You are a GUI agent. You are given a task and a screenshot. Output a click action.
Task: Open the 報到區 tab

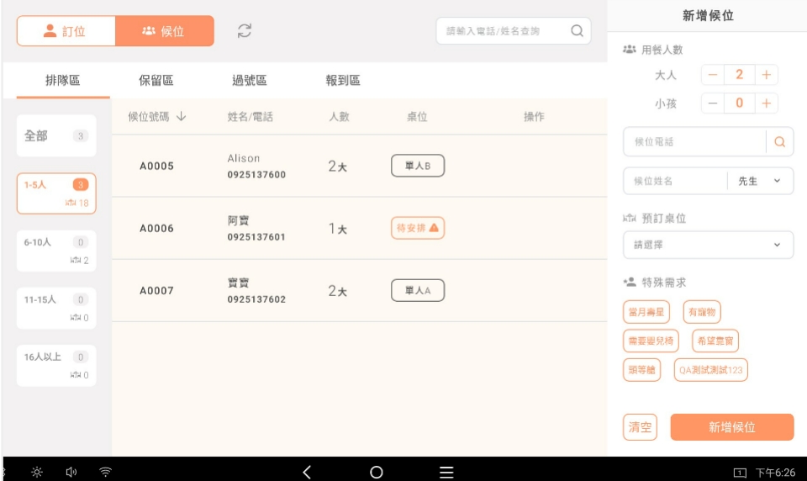point(343,81)
